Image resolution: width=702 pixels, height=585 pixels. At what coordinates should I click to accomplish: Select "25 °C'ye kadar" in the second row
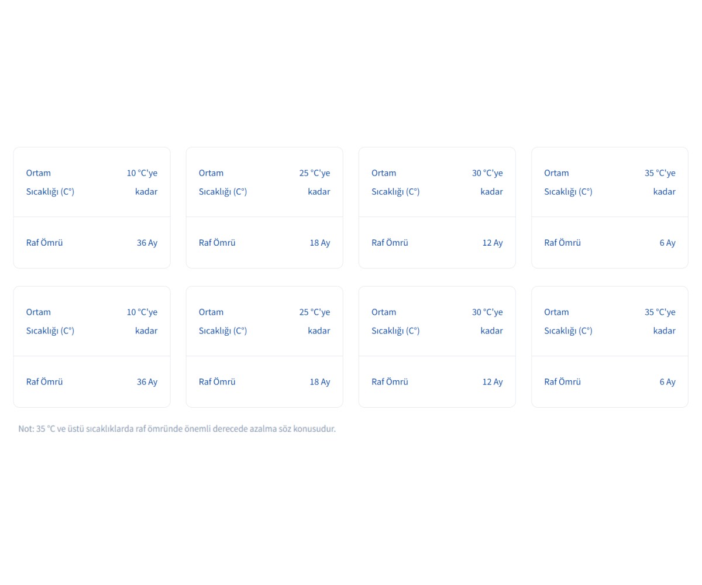click(315, 321)
